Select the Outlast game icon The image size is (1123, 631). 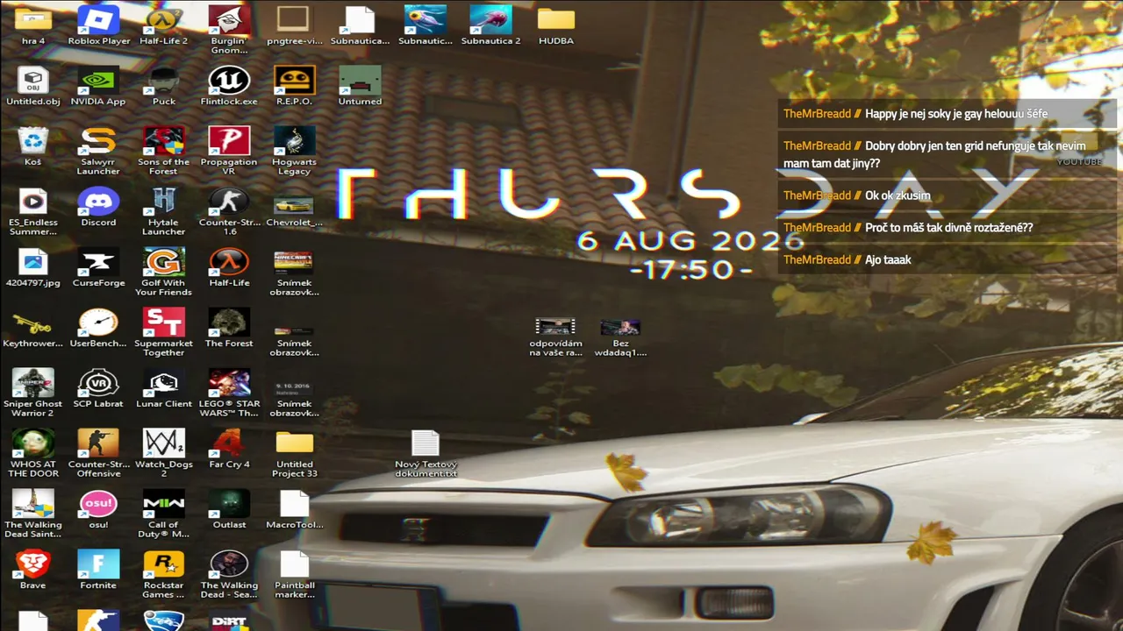tap(229, 509)
